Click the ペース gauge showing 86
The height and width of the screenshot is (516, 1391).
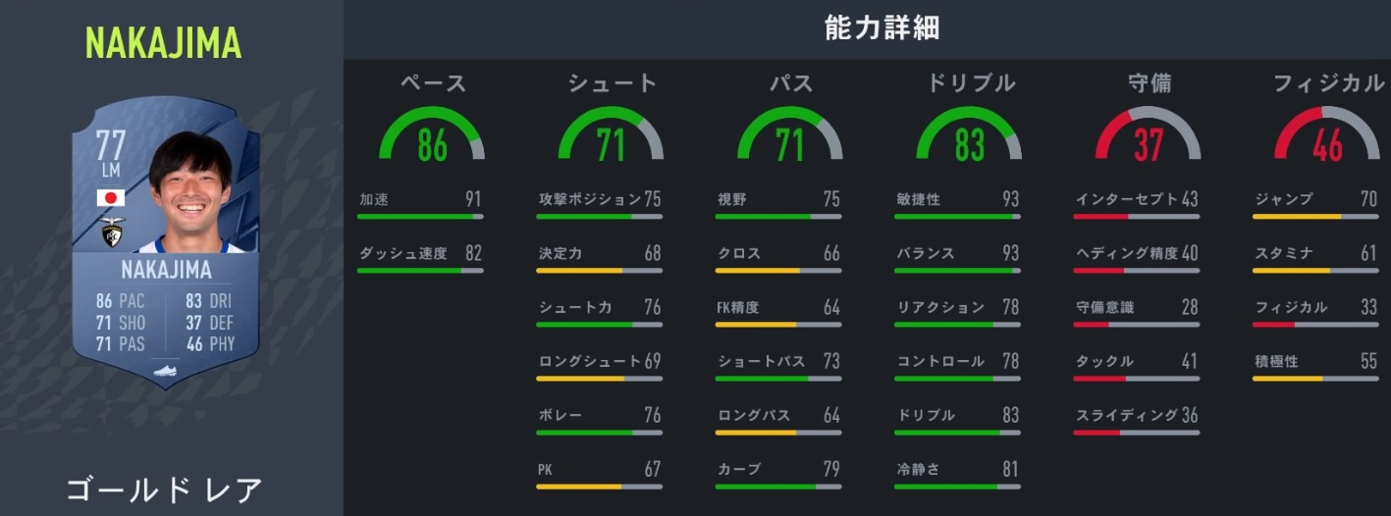[x=432, y=137]
